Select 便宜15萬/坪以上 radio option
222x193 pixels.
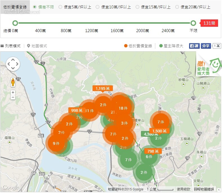pyautogui.click(x=153, y=7)
